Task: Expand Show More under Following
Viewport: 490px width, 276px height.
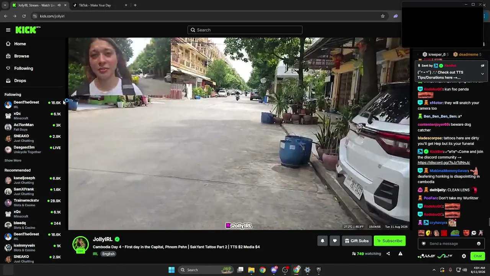Action: click(x=13, y=161)
